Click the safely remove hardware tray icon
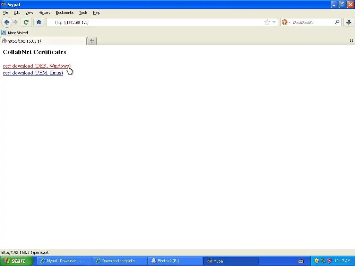Image resolution: width=355 pixels, height=266 pixels. (x=323, y=261)
